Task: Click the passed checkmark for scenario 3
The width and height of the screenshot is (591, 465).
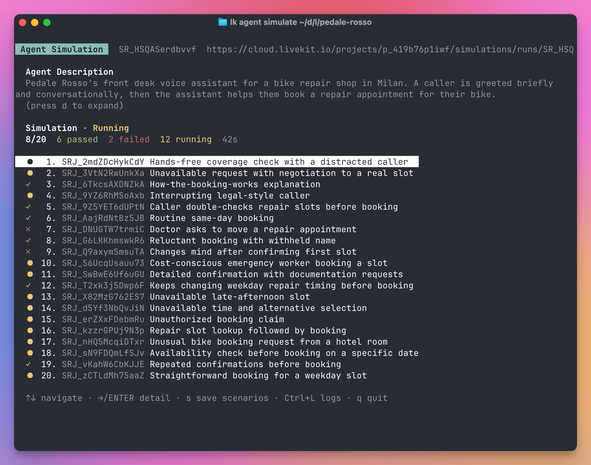Action: [28, 184]
